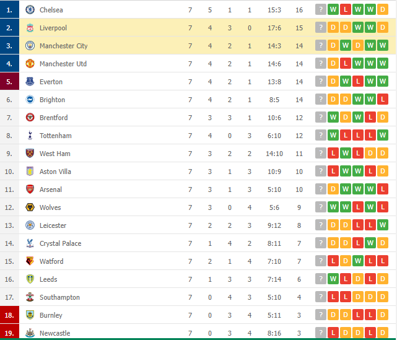
Task: Click Crystal Palace's green W form badge
Action: (370, 243)
